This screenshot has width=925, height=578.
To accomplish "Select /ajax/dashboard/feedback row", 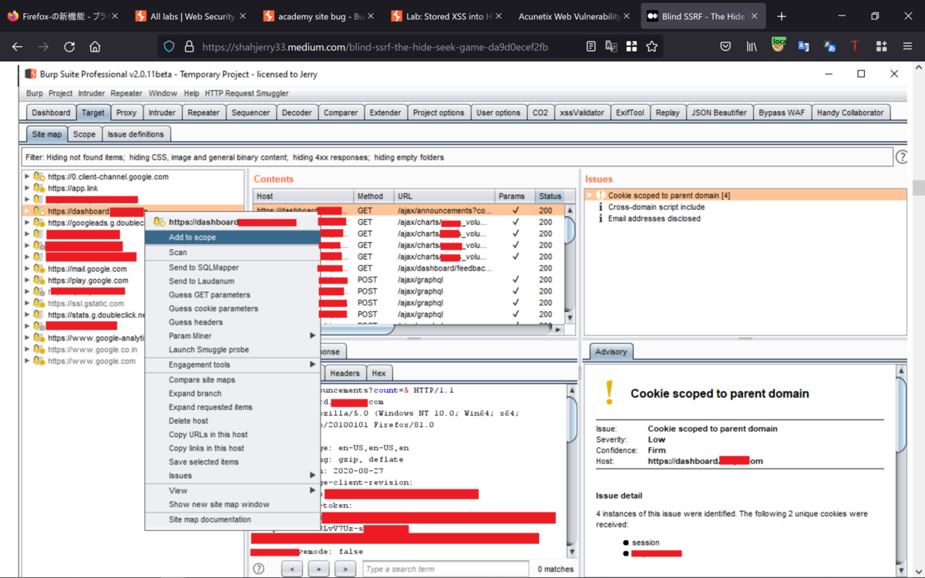I will (409, 268).
